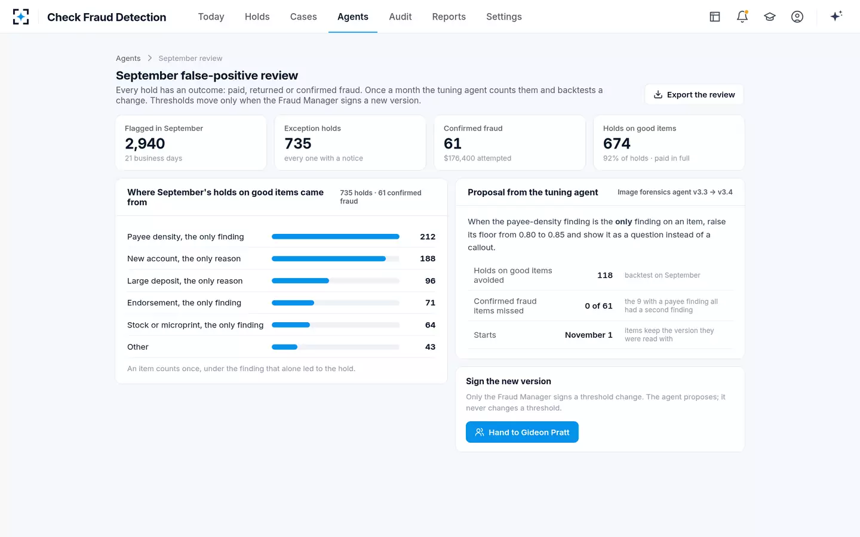Click 'Confirmed fraud items missed' label
This screenshot has height=537, width=860.
[505, 305]
